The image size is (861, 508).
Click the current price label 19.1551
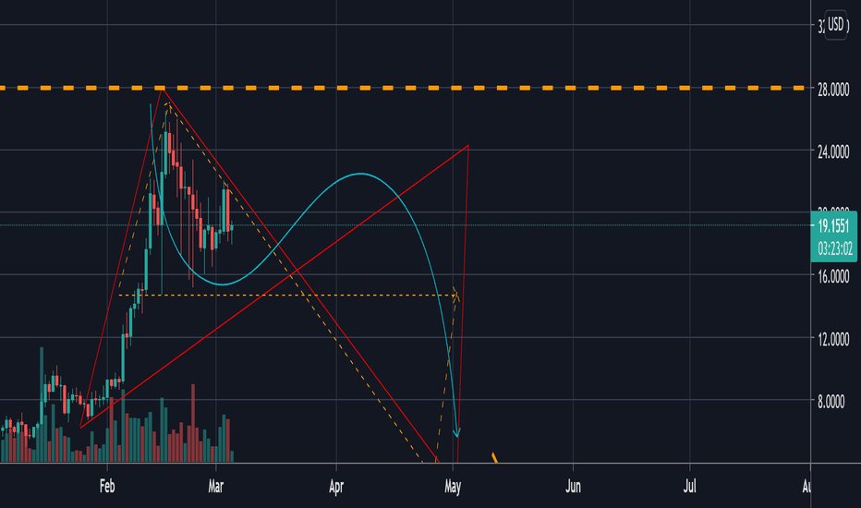click(833, 225)
